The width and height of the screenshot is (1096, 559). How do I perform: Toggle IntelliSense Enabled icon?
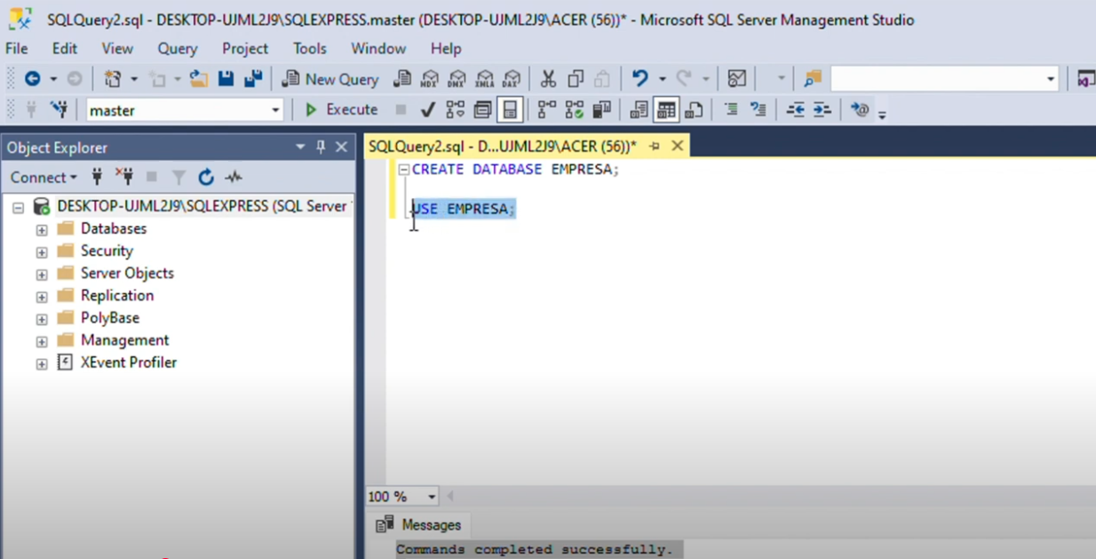click(510, 110)
